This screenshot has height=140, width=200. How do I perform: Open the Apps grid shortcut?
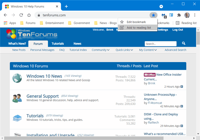(10, 23)
